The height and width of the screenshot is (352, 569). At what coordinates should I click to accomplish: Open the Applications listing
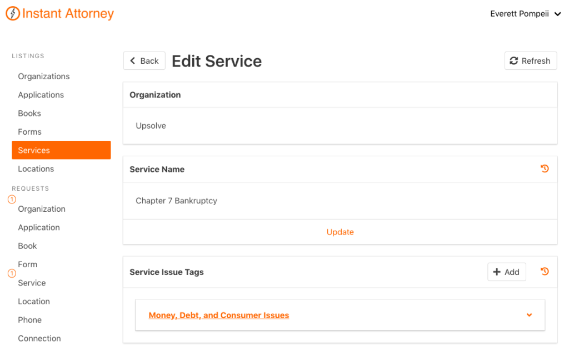point(41,95)
